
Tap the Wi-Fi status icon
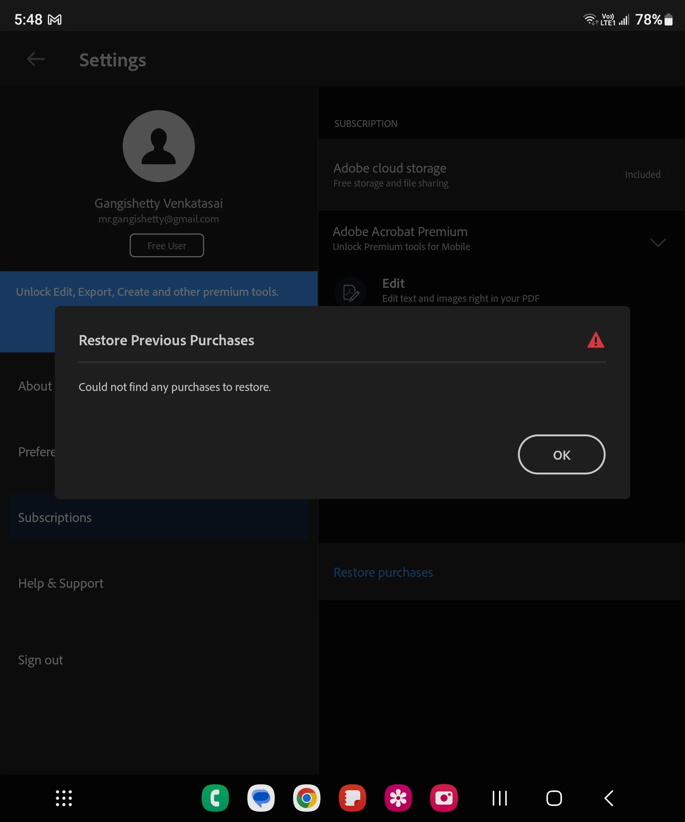590,19
